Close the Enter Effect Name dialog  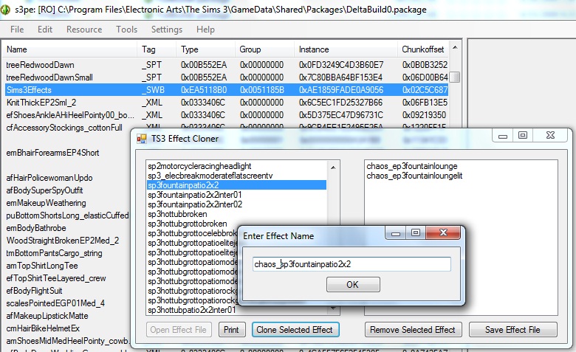(443, 232)
